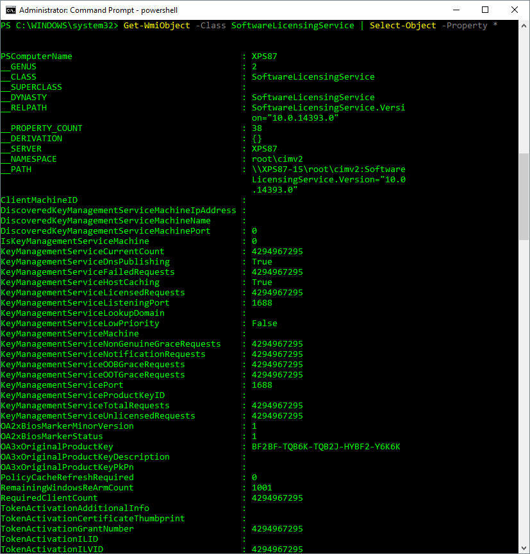The height and width of the screenshot is (554, 530).
Task: Click the OA2xBiosMarkerStatus label
Action: [x=52, y=436]
